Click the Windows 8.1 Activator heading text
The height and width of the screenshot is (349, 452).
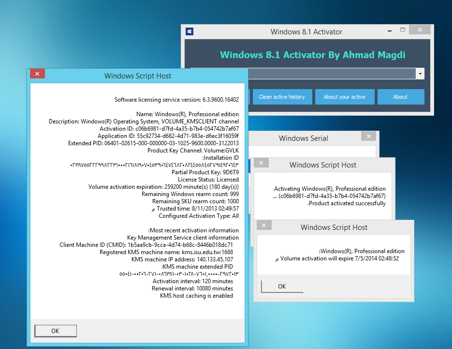(x=312, y=55)
